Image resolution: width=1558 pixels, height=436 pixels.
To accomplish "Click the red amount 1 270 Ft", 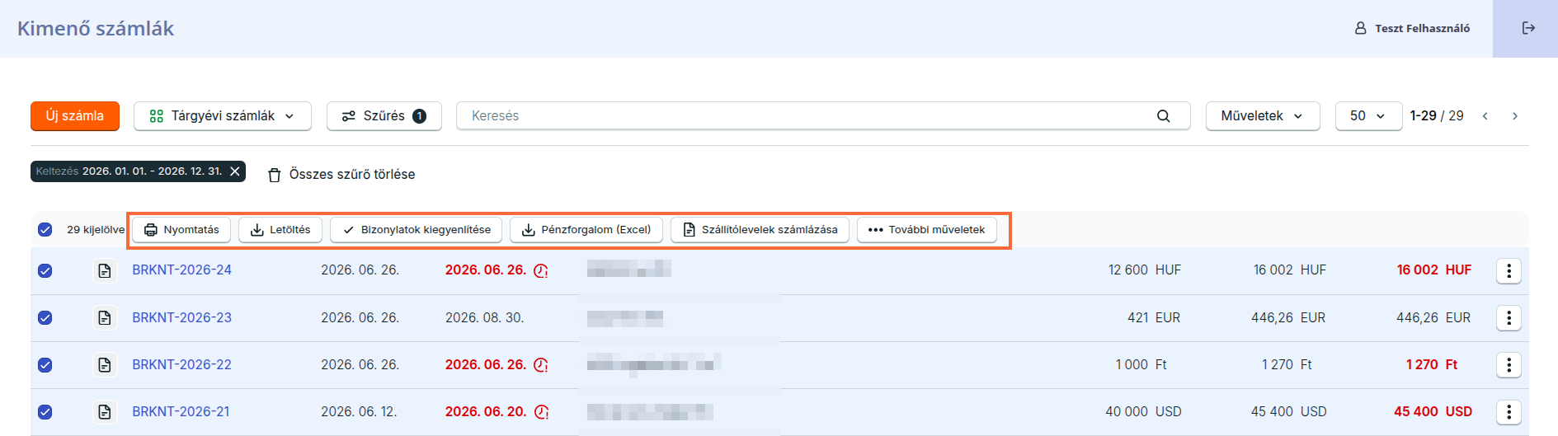I will click(x=1432, y=365).
